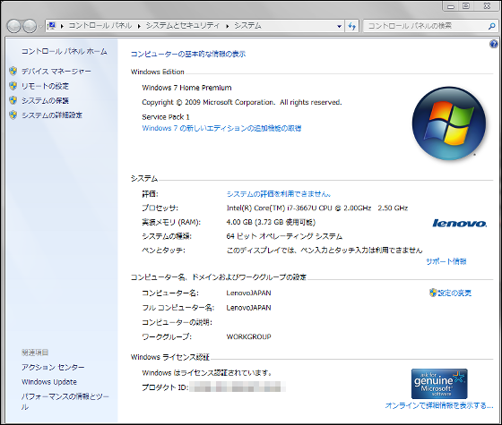
Task: Click the コンピューターの基本的な情報の表示 heading
Action: pos(188,54)
